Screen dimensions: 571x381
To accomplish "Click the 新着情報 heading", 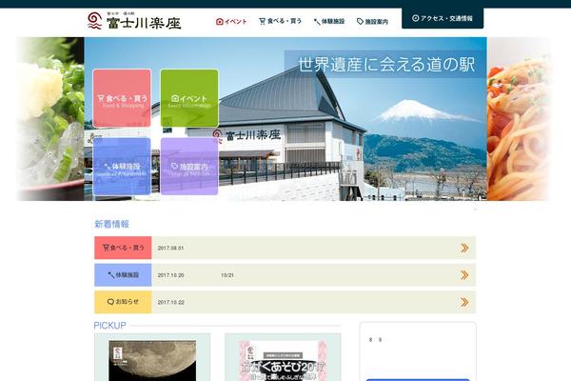I will (111, 224).
